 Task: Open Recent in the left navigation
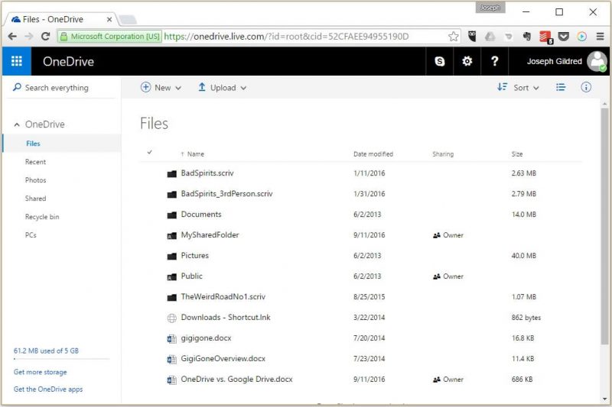pyautogui.click(x=35, y=162)
